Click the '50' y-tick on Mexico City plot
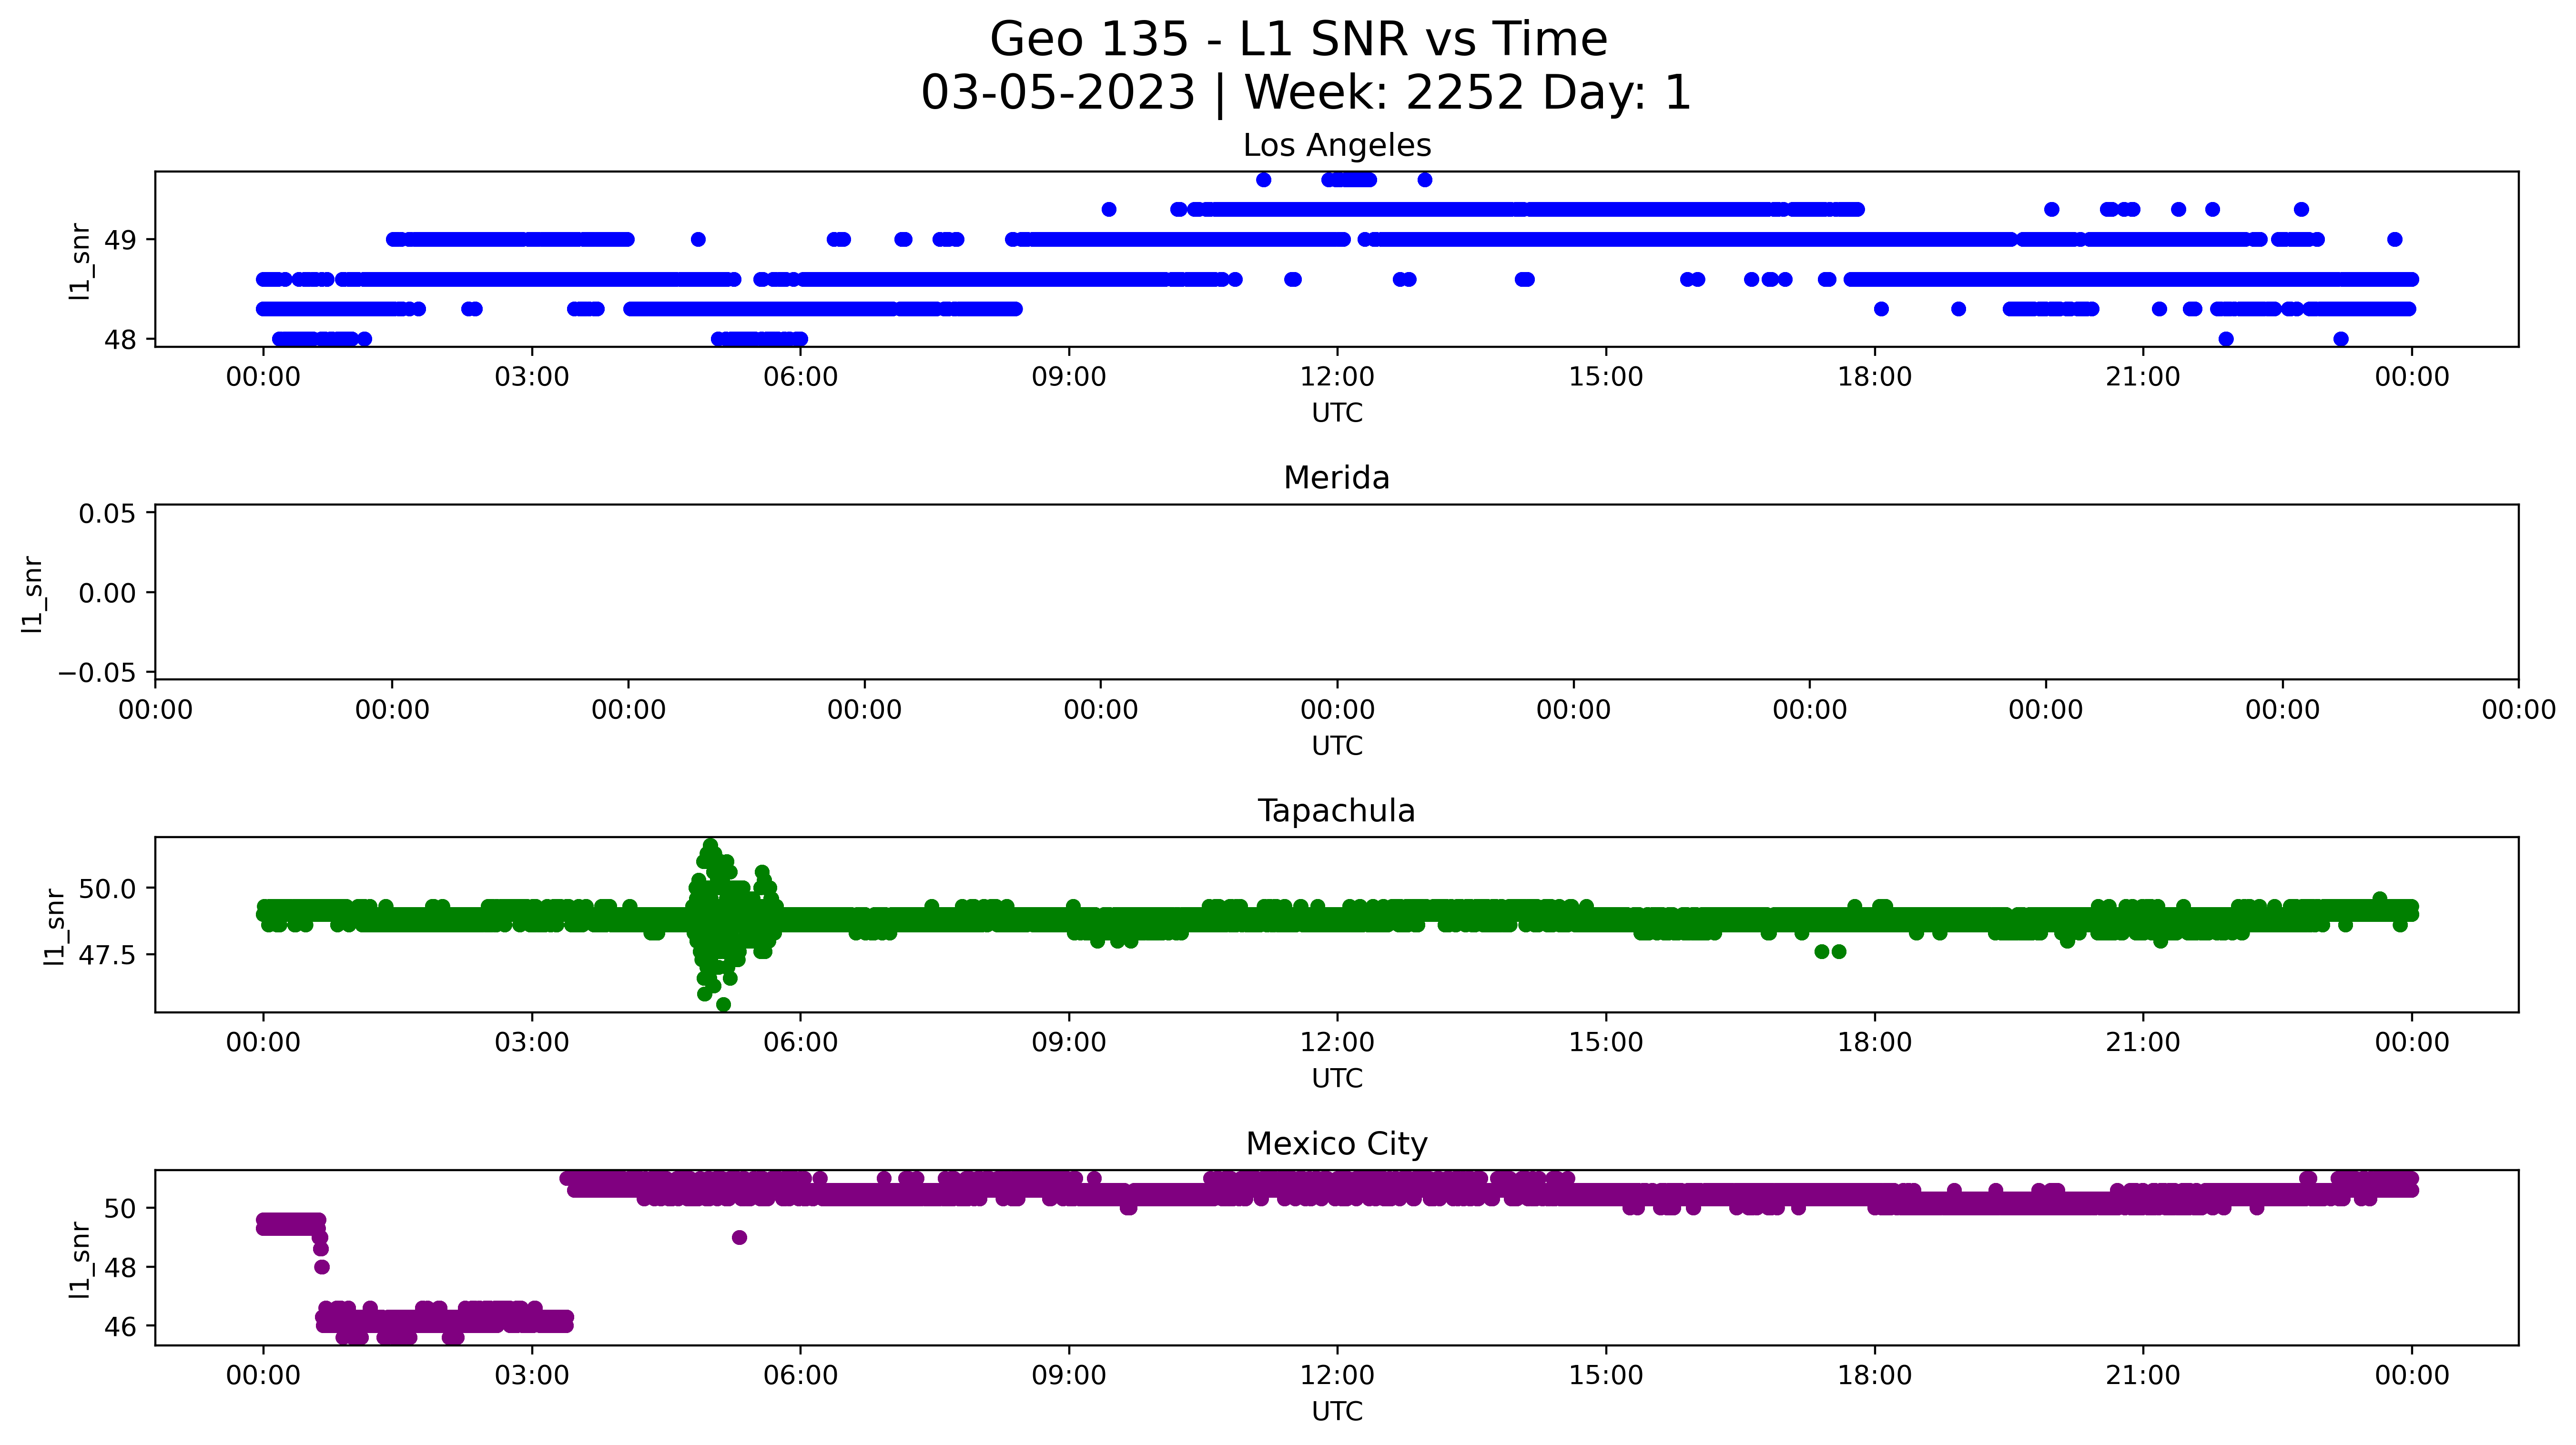 120,1208
